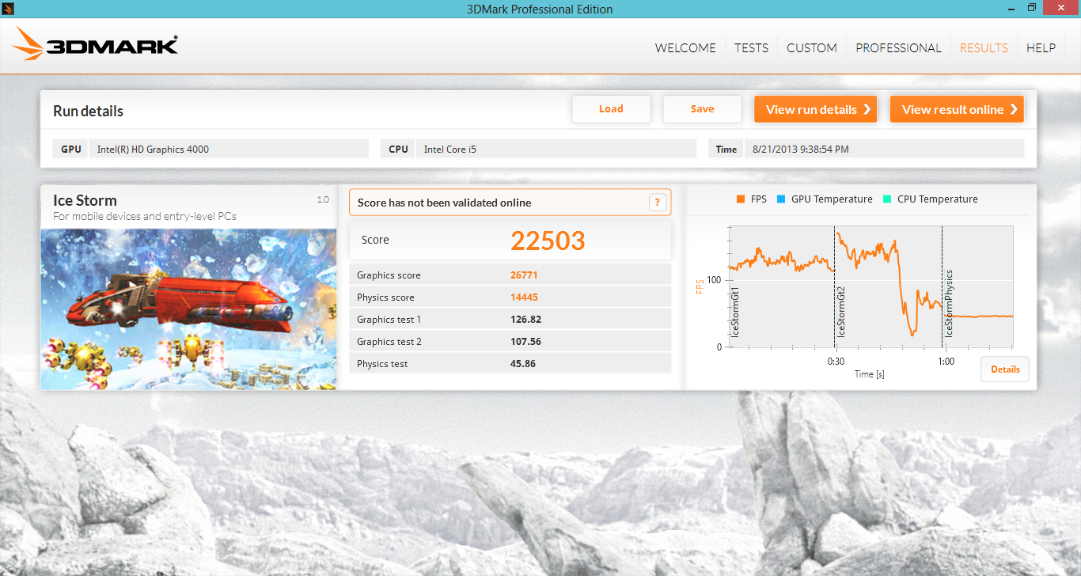The height and width of the screenshot is (576, 1081).
Task: Toggle CPU Temperature legend swatch
Action: point(887,199)
